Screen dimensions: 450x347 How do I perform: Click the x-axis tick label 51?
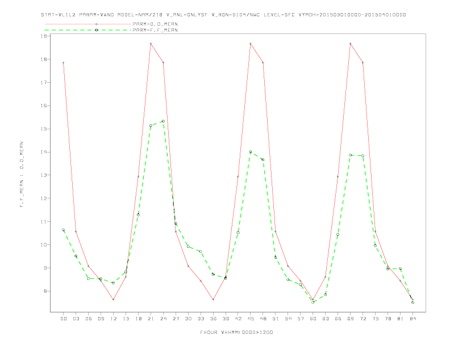pos(276,319)
